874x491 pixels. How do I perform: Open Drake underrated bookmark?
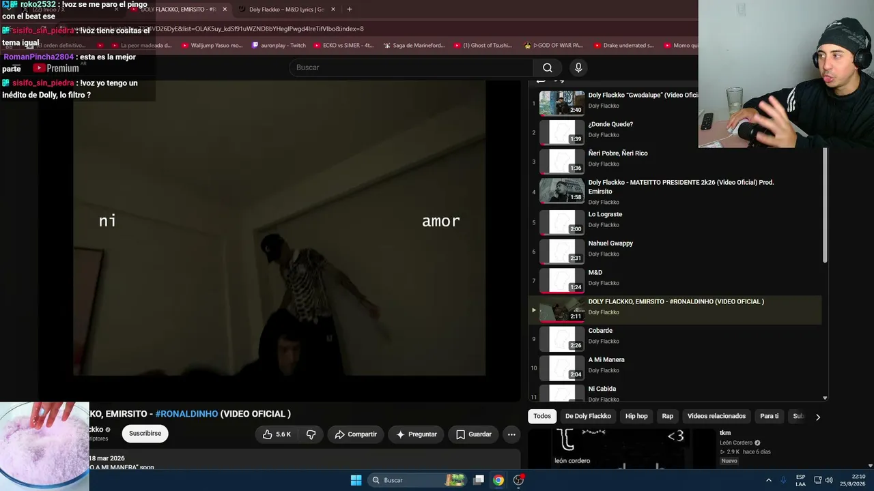[624, 46]
